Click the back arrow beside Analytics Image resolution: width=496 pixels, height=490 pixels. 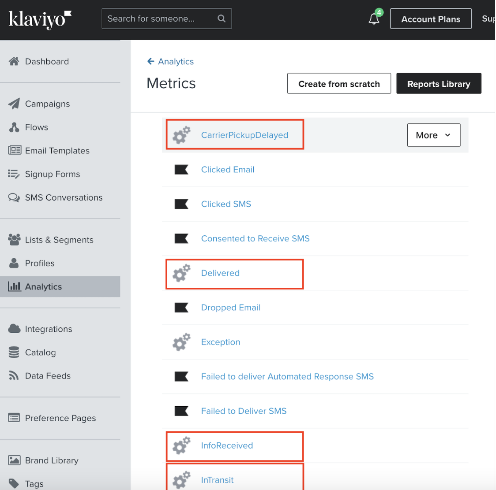coord(151,61)
